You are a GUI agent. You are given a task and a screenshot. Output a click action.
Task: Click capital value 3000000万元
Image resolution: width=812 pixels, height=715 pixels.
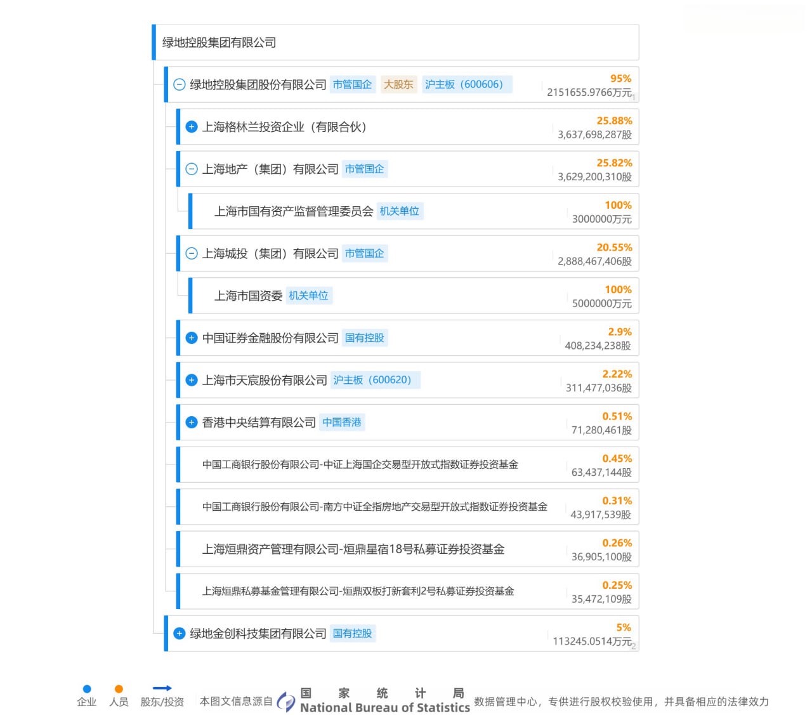[601, 219]
